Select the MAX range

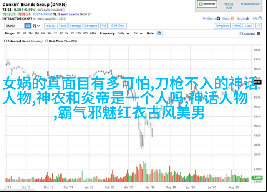click(93, 33)
